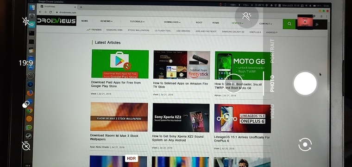352x167 pixels.
Task: Switch to VIDEO camera mode
Action: point(272,111)
